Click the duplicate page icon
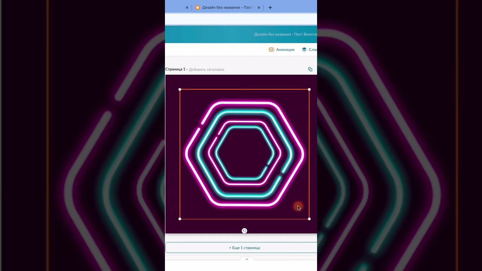This screenshot has width=482, height=271. coord(310,69)
